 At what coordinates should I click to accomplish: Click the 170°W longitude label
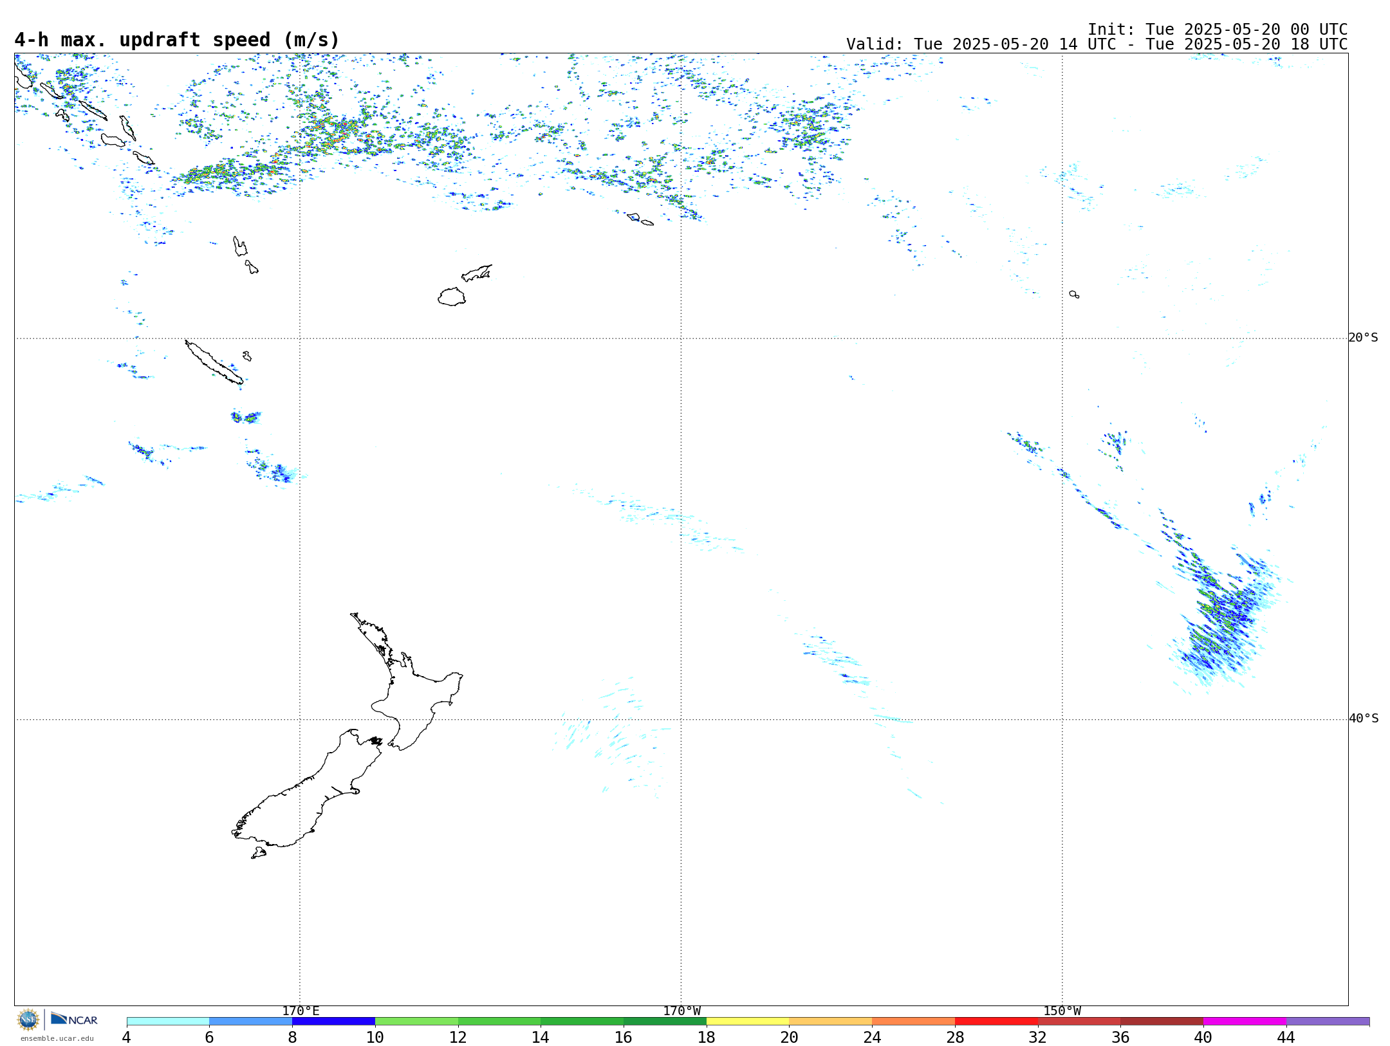tap(681, 1011)
